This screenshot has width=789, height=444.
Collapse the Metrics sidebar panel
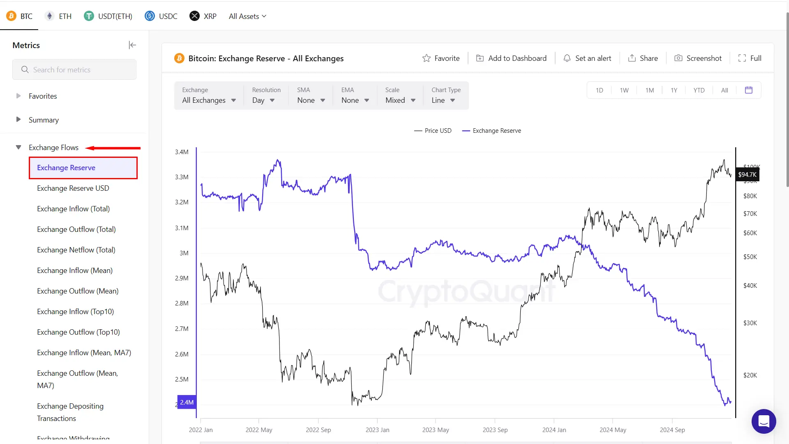click(x=132, y=45)
